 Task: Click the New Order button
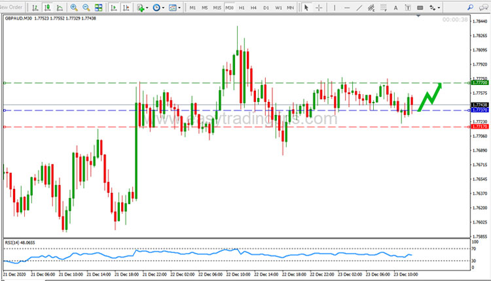point(12,7)
